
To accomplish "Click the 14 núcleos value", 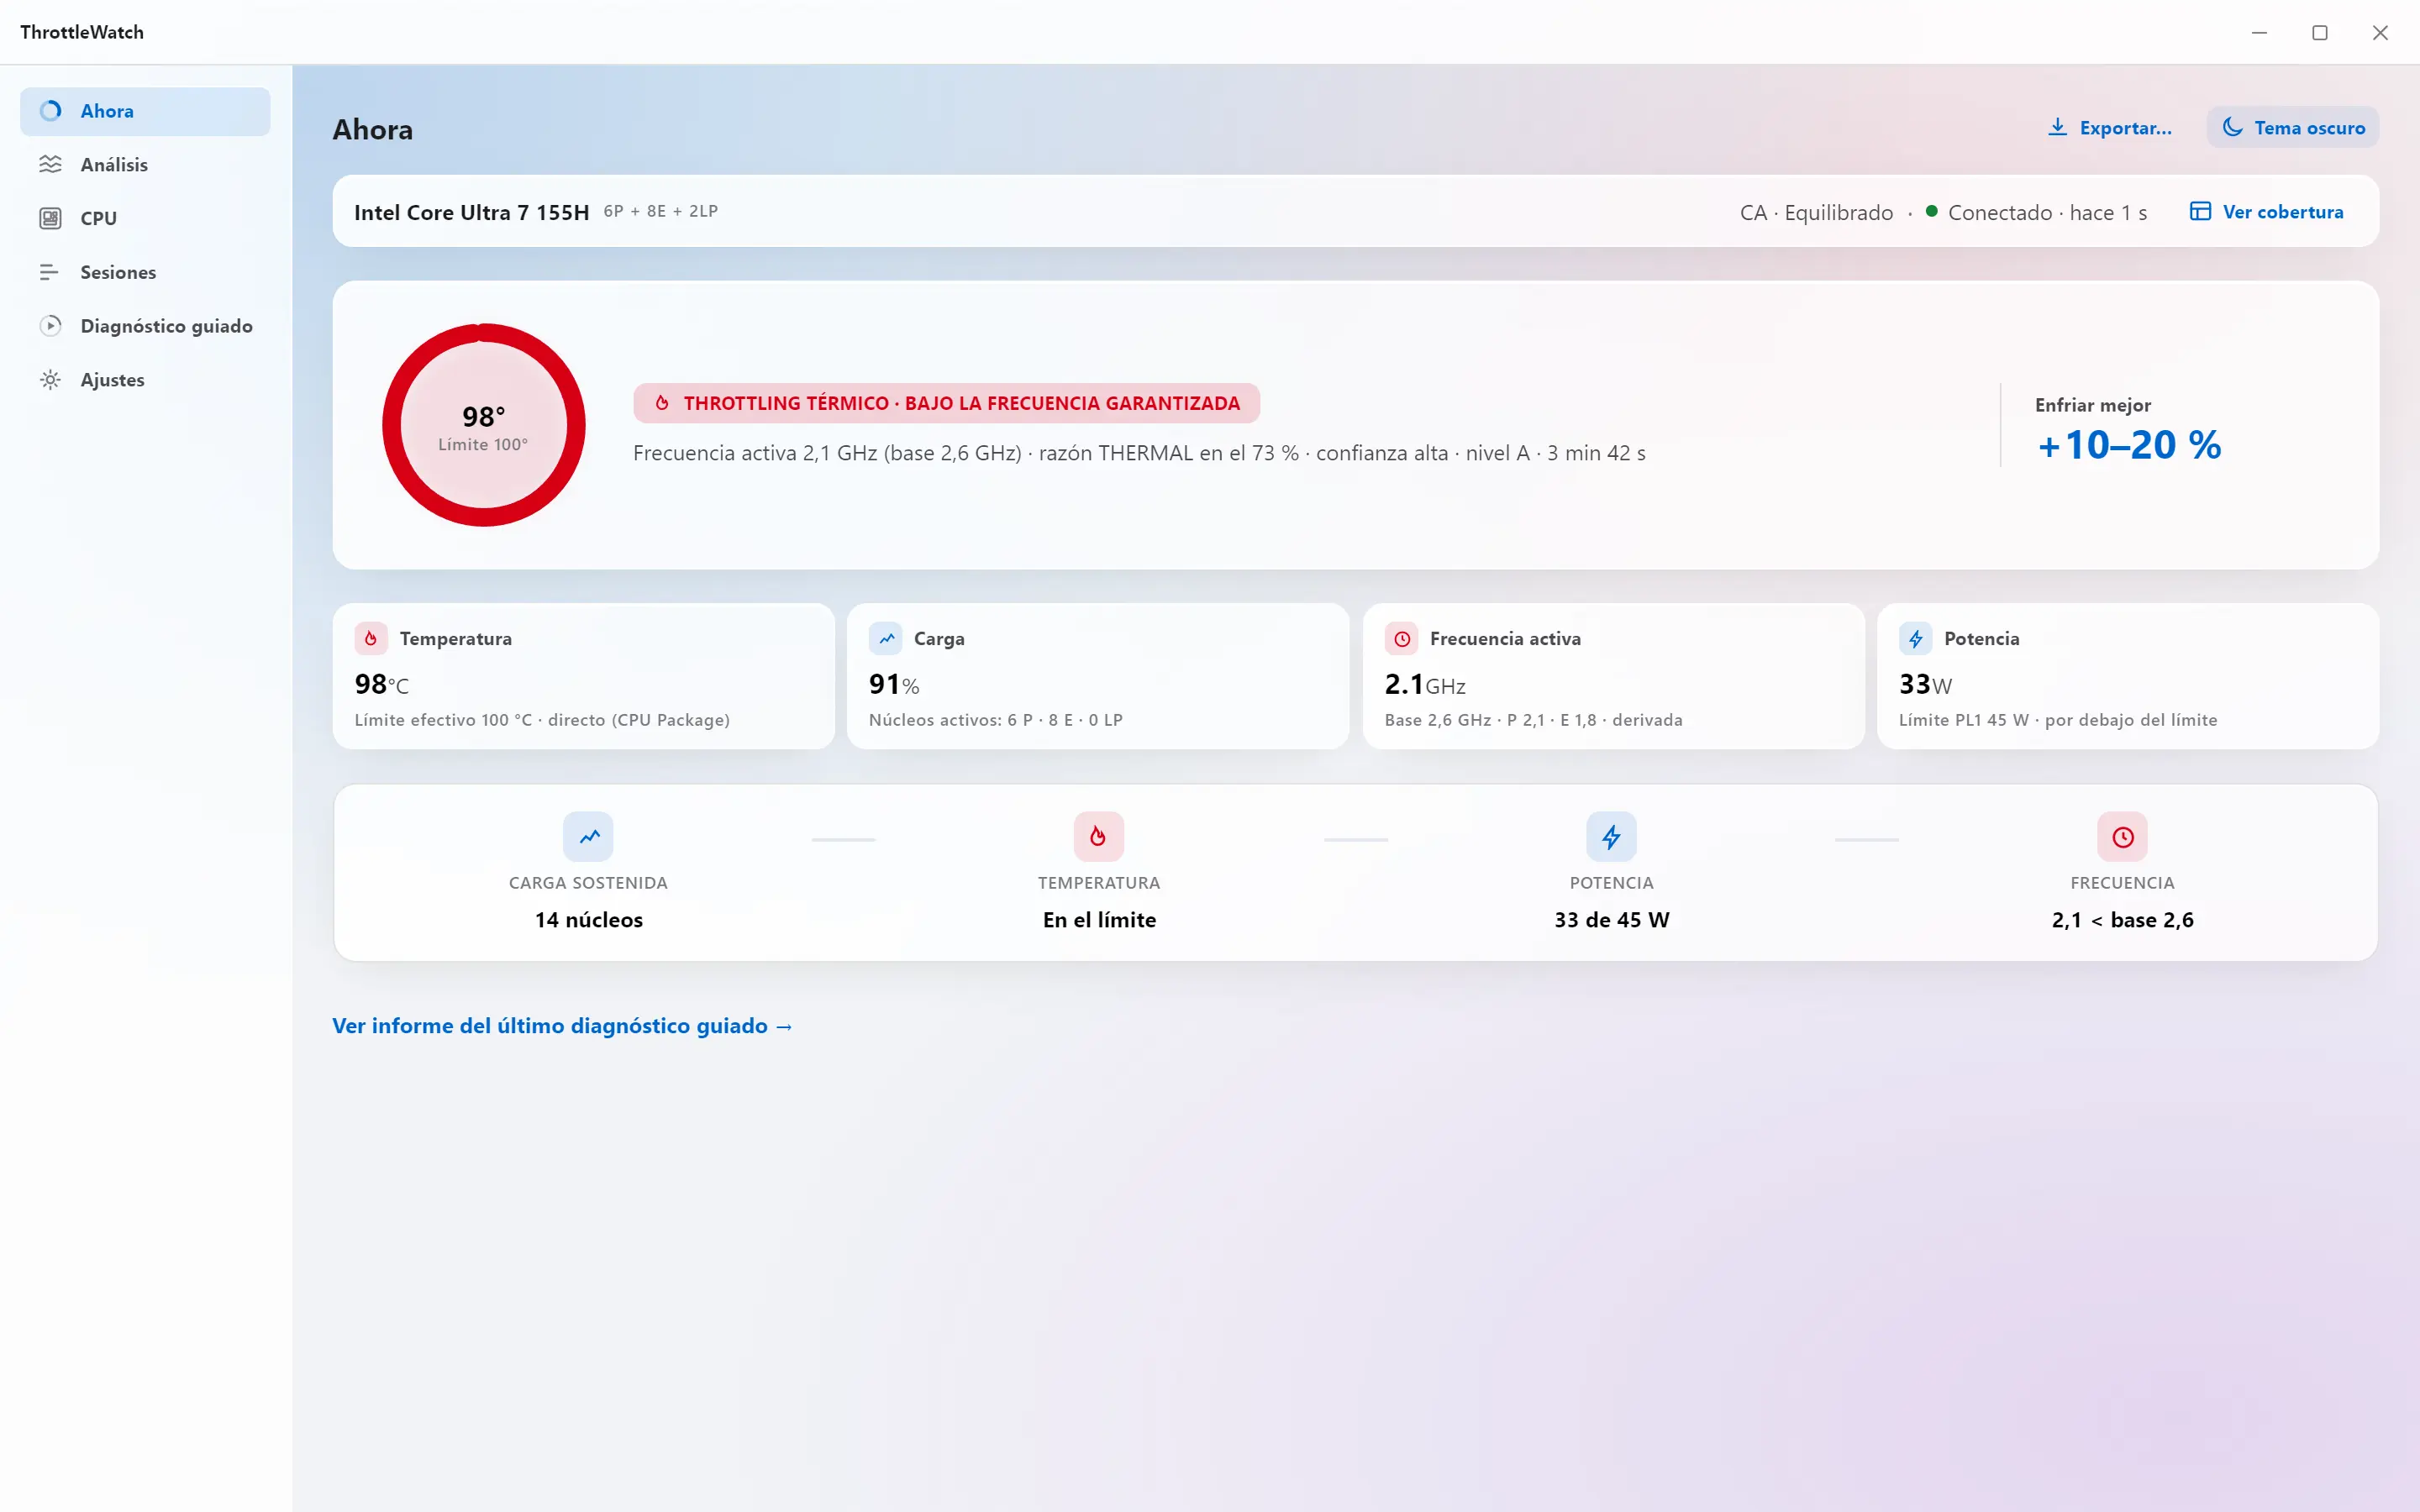I will click(589, 920).
